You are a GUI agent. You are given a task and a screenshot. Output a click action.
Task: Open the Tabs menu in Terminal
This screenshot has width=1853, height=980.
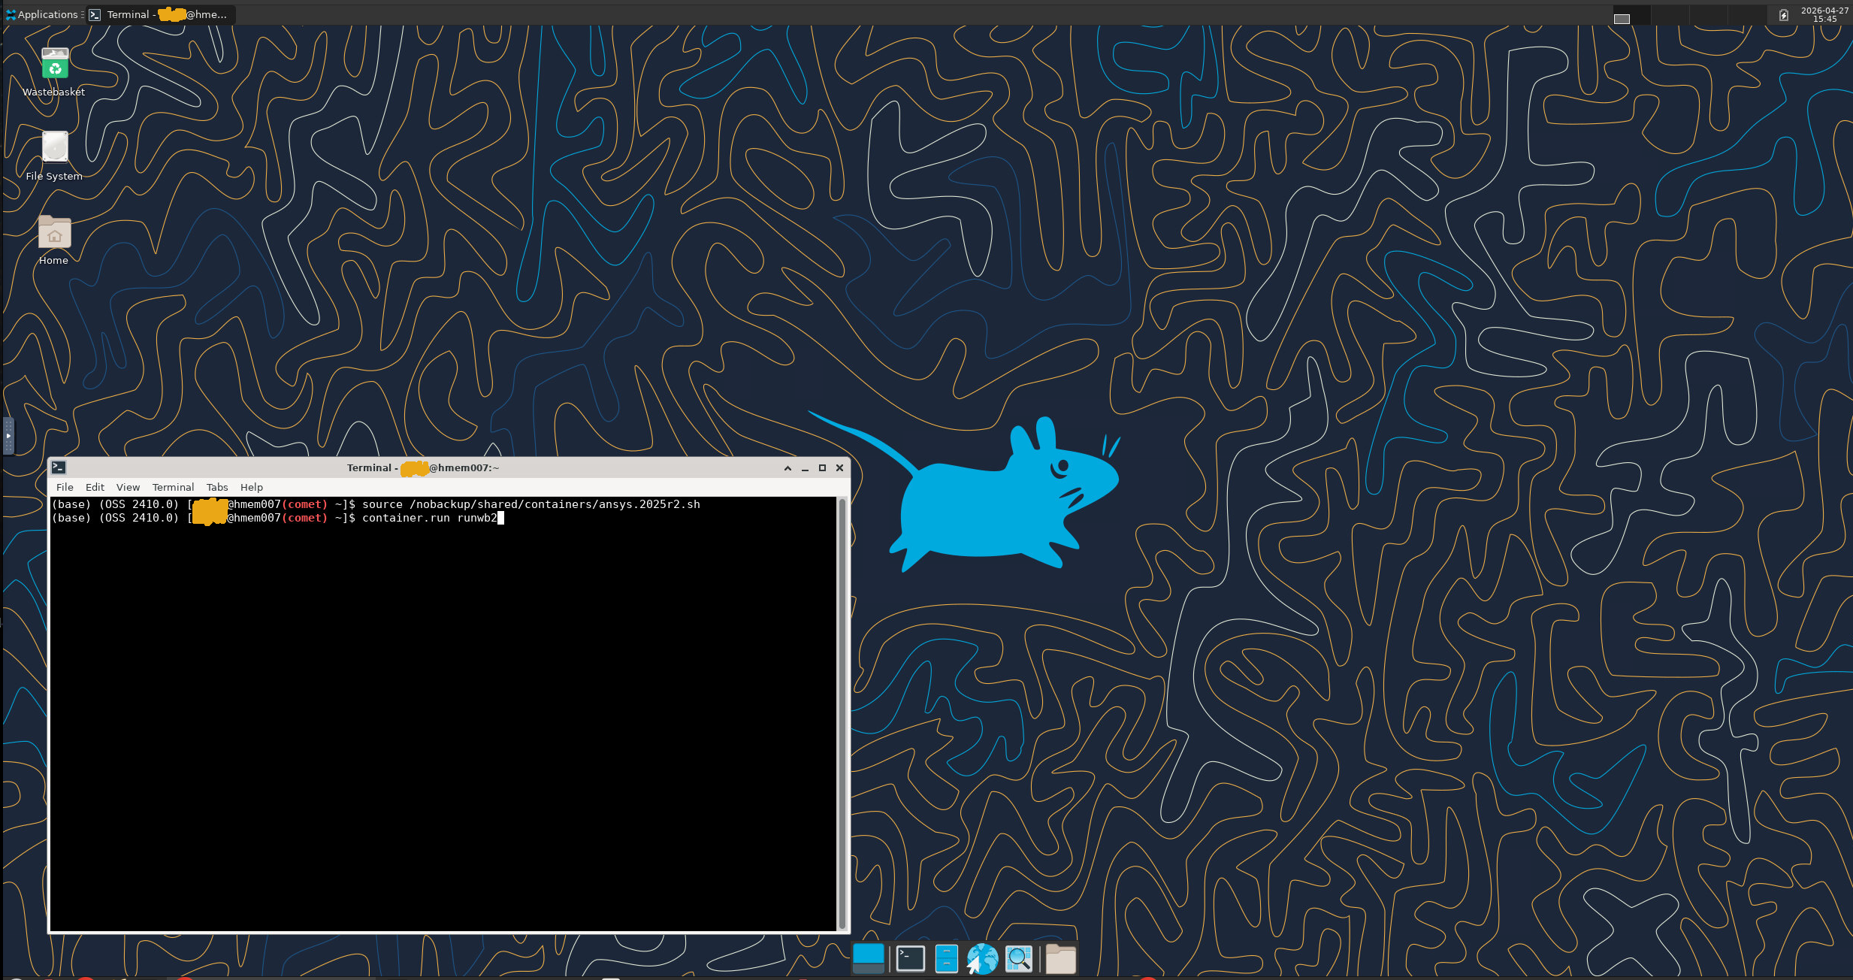tap(217, 487)
